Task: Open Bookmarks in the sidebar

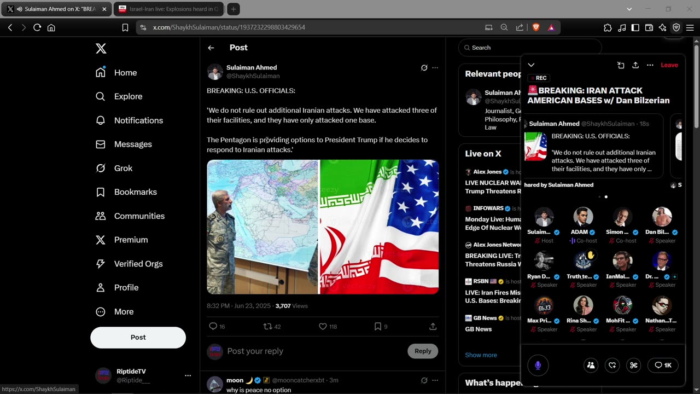Action: [x=126, y=192]
